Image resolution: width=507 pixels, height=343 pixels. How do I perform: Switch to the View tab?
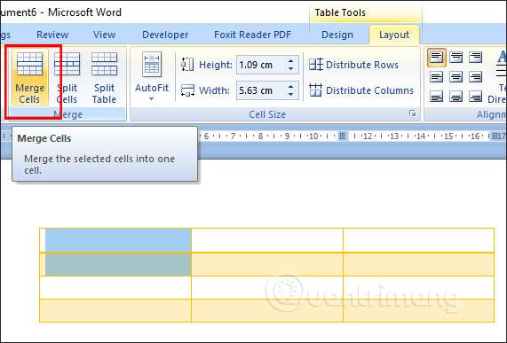click(x=104, y=35)
